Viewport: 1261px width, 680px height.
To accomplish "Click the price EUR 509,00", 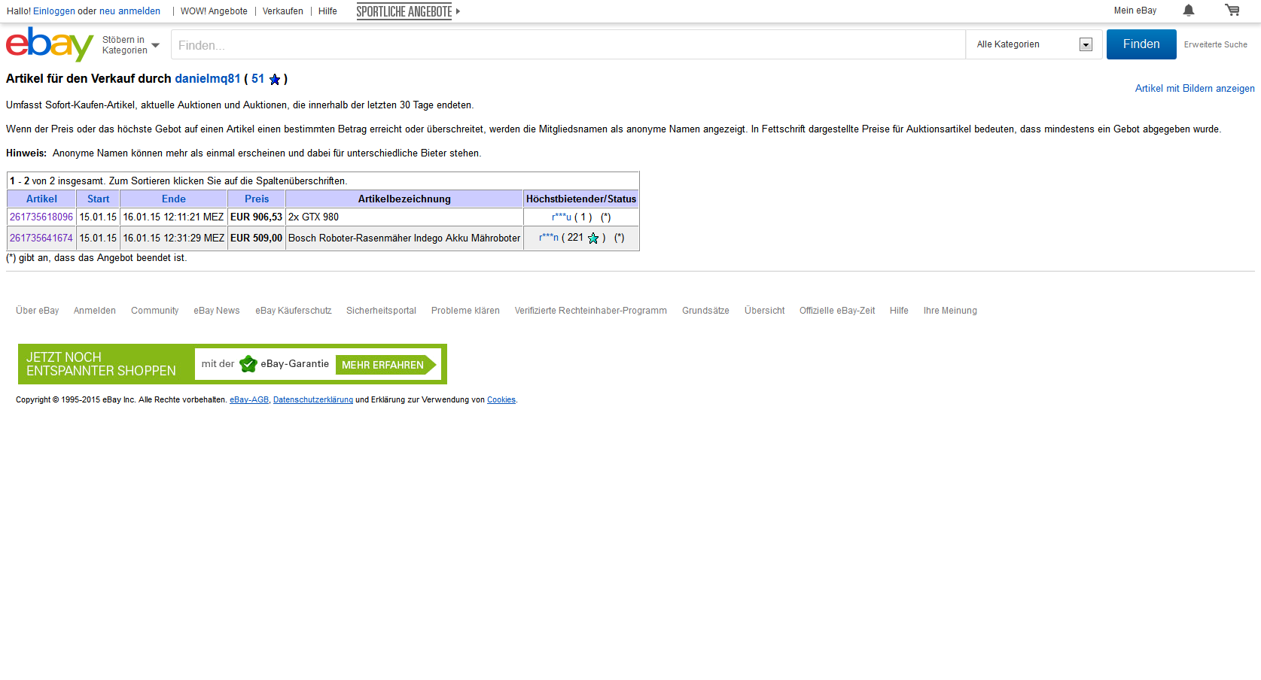I will click(x=256, y=238).
